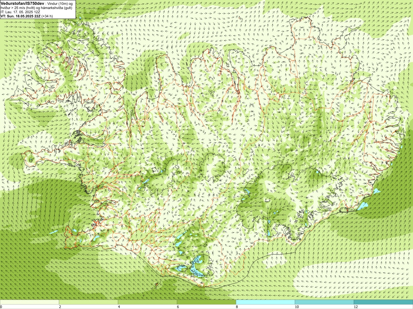Click the "VT: Sun. 18.05.2025 22Z" valid time

click(20, 16)
